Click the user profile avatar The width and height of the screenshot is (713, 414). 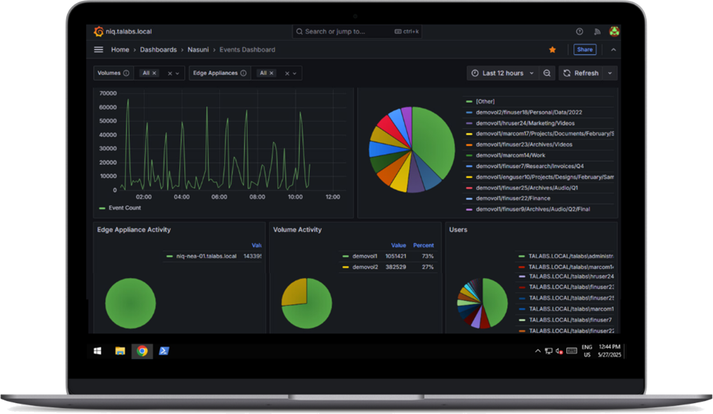point(614,31)
